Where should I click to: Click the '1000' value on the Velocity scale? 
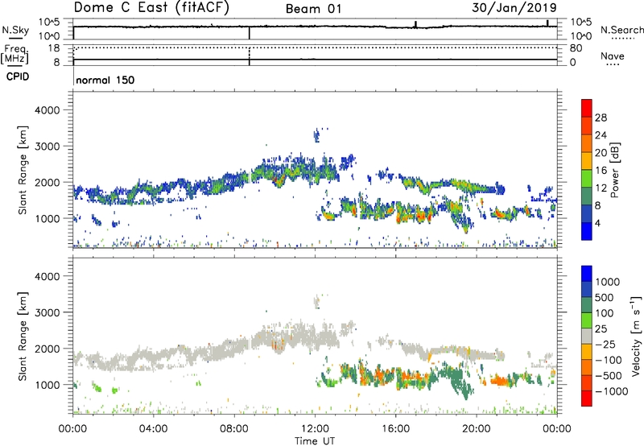coord(608,282)
